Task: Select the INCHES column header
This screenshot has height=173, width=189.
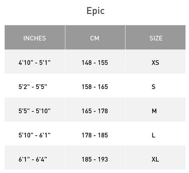Action: [35, 37]
